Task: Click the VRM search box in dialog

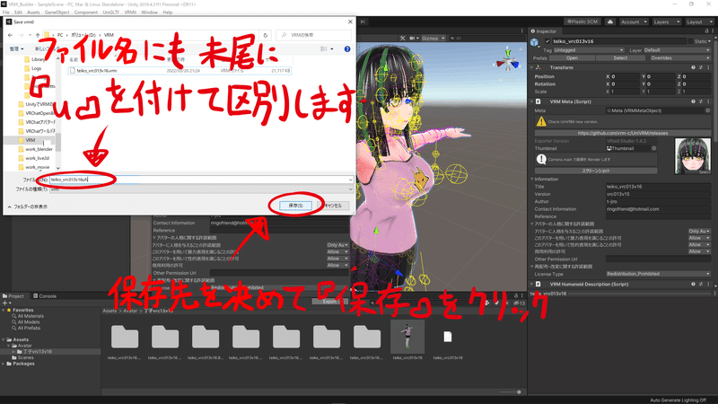Action: (313, 35)
